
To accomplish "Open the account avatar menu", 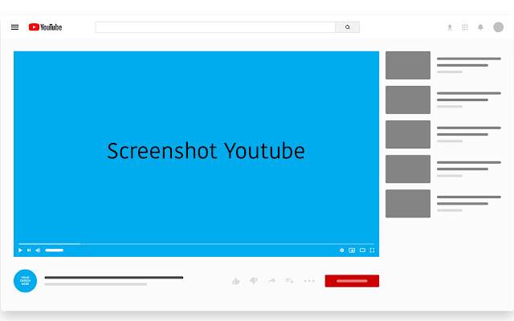I will pyautogui.click(x=498, y=27).
